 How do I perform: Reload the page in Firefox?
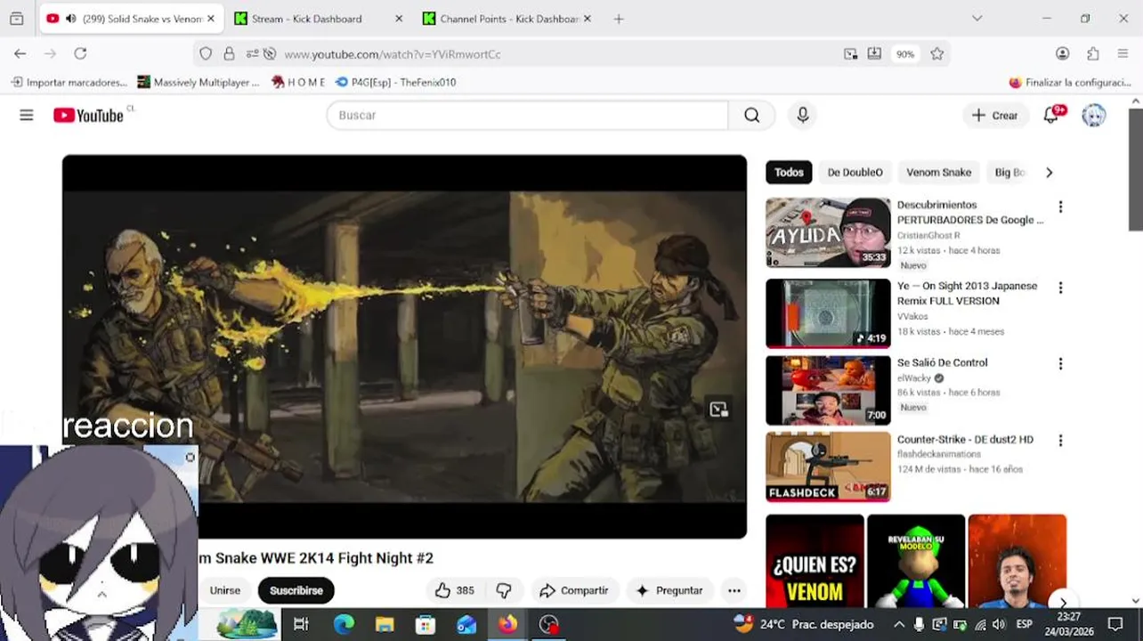80,53
